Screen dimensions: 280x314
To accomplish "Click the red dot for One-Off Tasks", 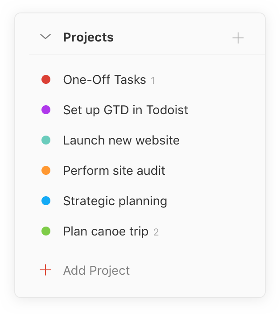I will coord(45,79).
